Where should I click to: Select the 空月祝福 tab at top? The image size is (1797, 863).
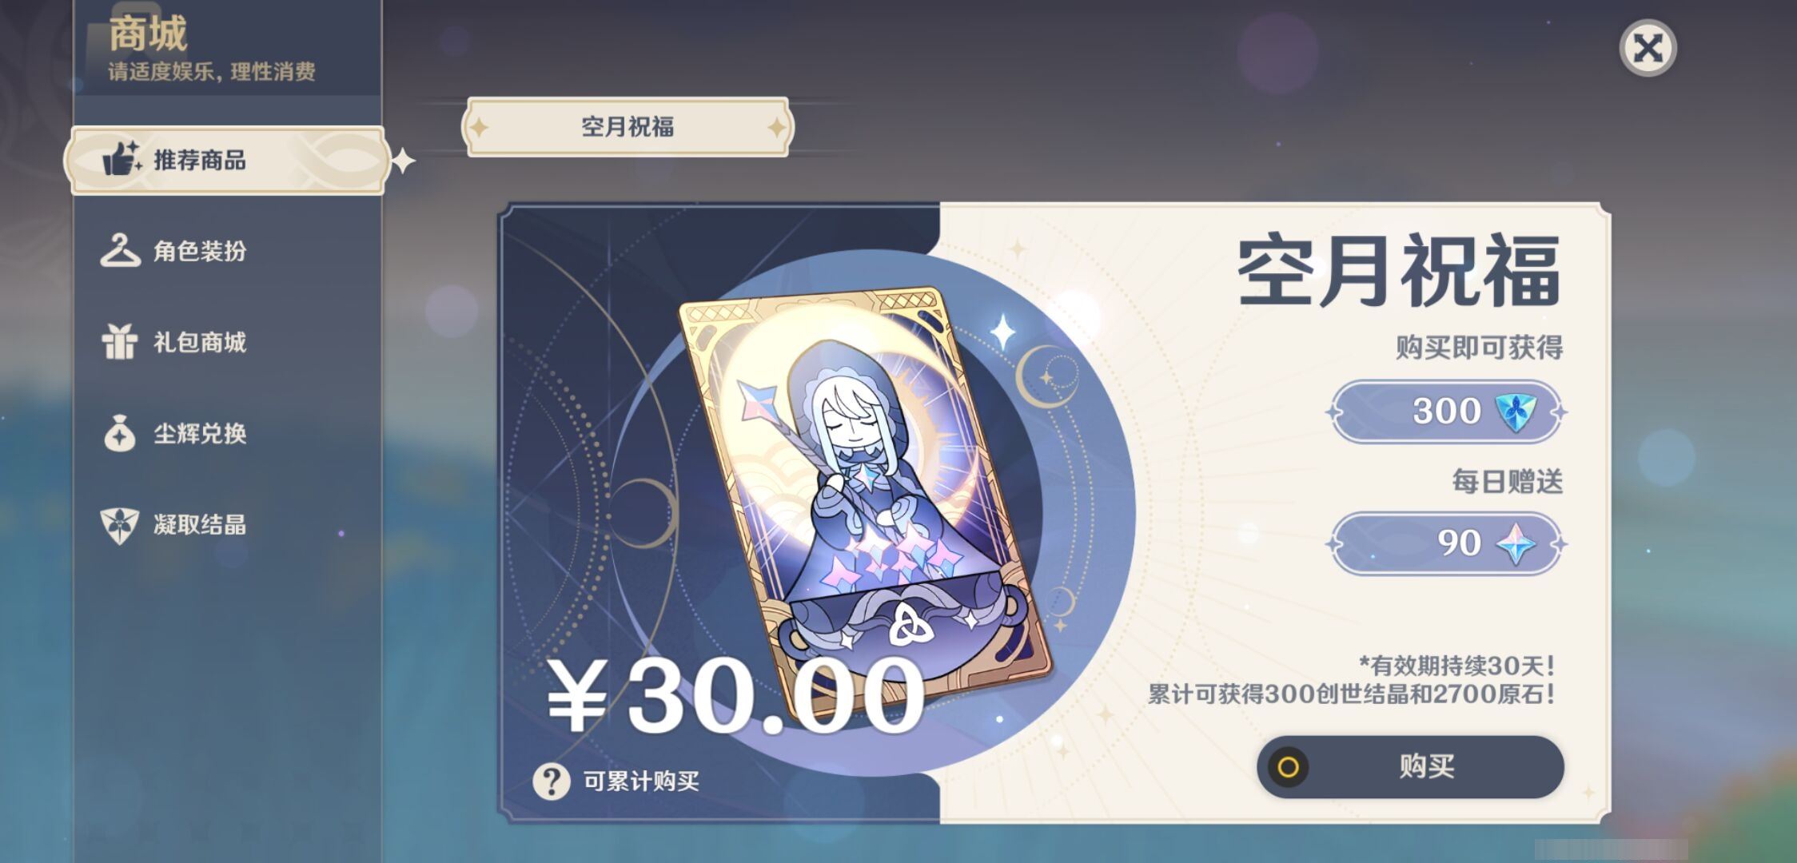[x=628, y=127]
